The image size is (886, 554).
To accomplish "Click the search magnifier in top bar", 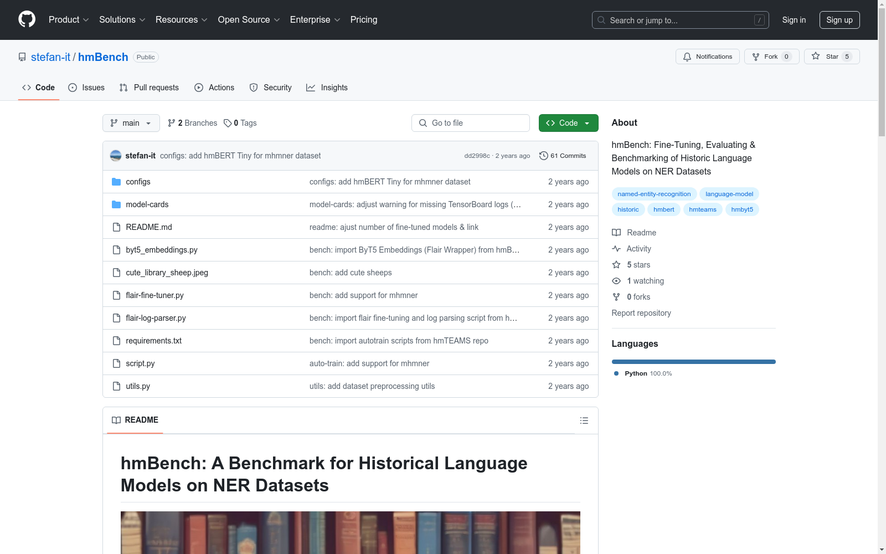I will tap(601, 20).
